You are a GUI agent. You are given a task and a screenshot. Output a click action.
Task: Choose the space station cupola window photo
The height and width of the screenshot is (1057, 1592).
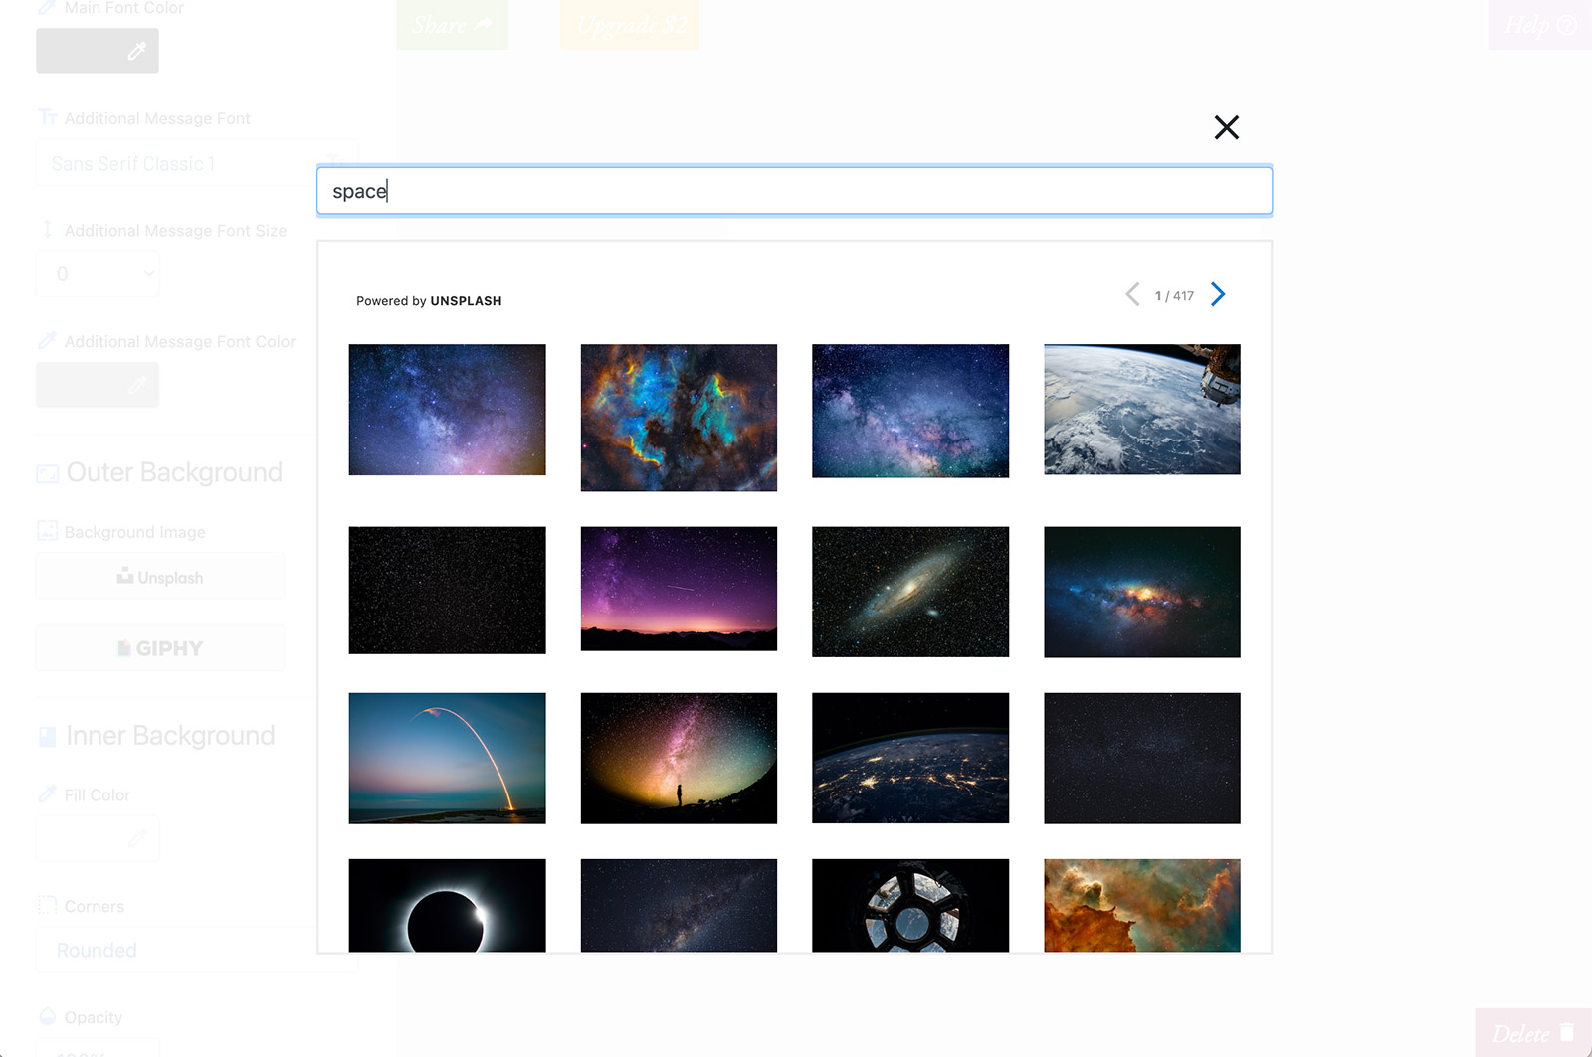[909, 905]
